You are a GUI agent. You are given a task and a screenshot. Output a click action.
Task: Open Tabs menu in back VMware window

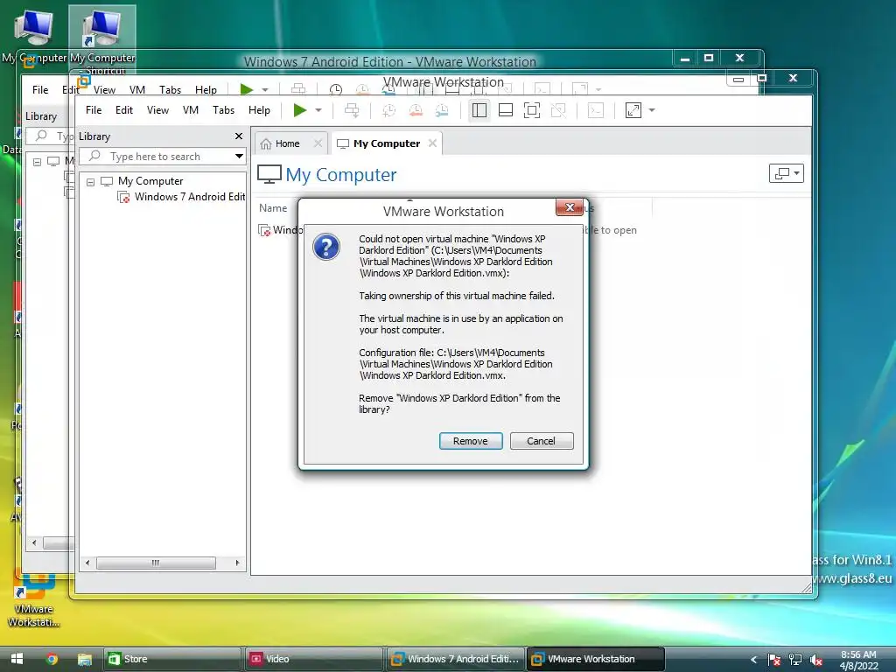click(170, 90)
